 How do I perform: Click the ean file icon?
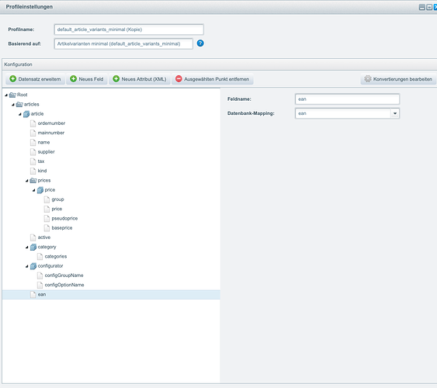33,294
